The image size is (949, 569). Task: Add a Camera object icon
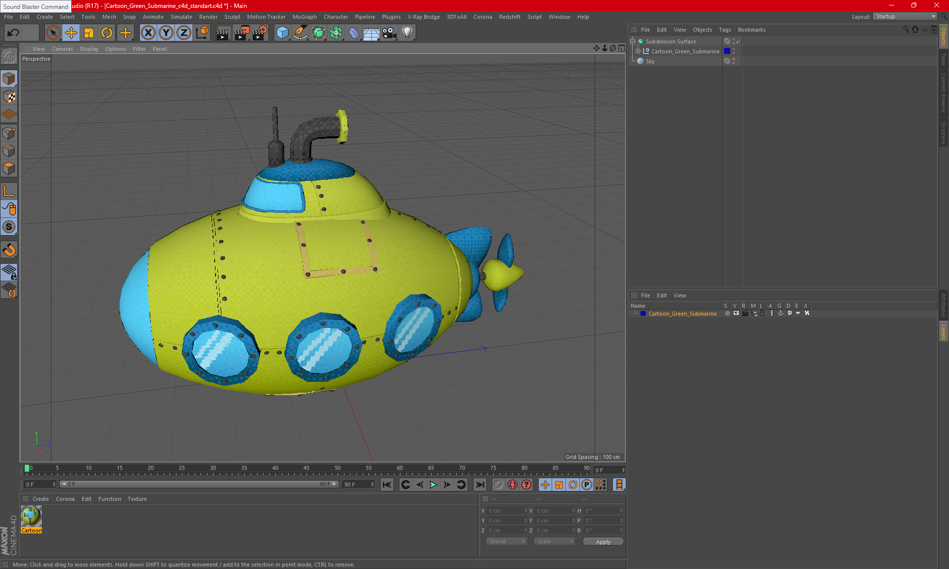[x=389, y=33]
